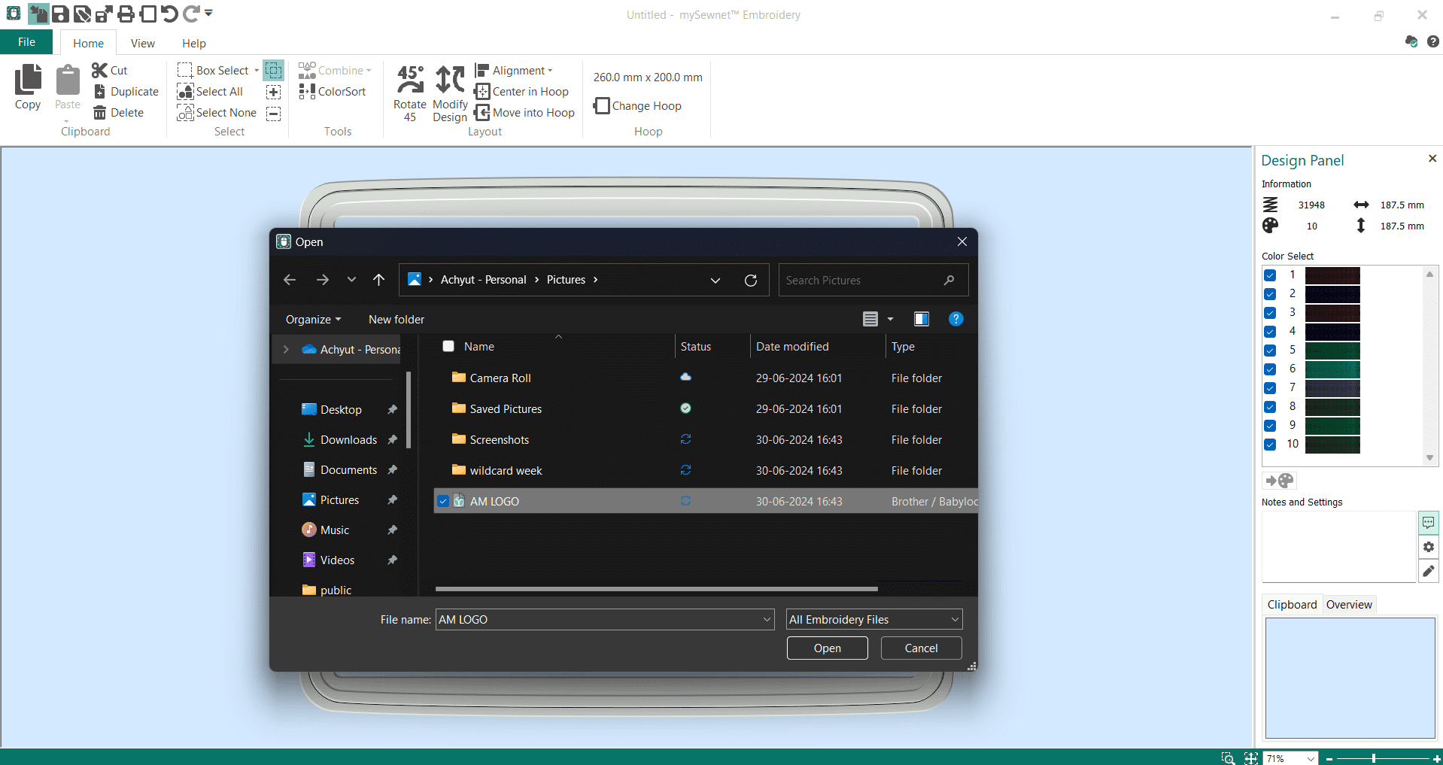1443x765 pixels.
Task: Click the Change Hoop ribbon button
Action: click(x=638, y=105)
